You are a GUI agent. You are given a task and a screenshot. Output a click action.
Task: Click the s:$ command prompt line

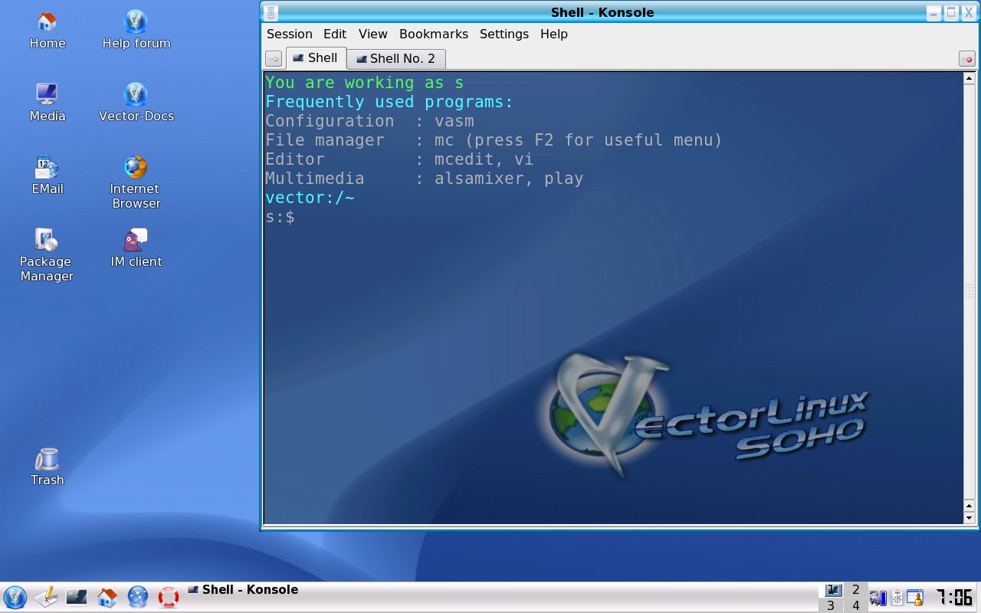280,218
